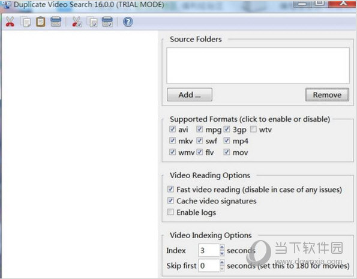The image size is (357, 279).
Task: Uncheck the swf format
Action: 199,140
